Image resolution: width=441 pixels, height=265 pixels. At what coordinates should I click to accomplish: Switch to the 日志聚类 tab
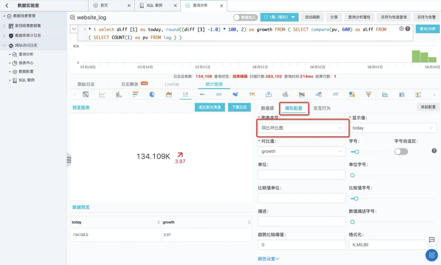(x=130, y=84)
